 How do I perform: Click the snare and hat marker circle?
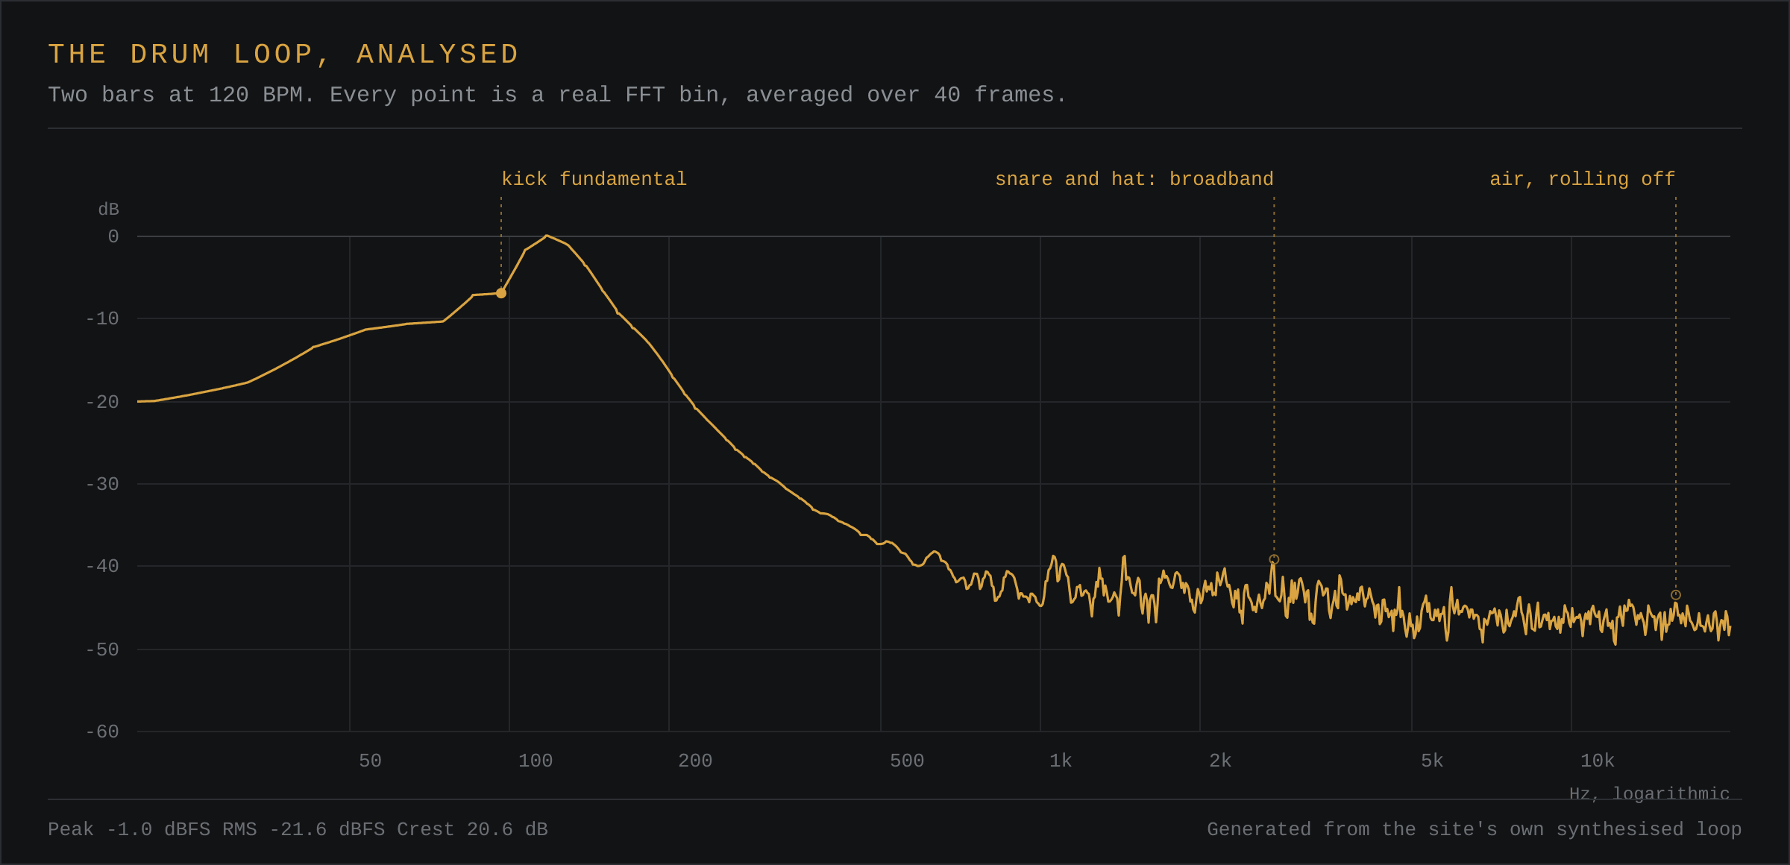click(x=1274, y=559)
